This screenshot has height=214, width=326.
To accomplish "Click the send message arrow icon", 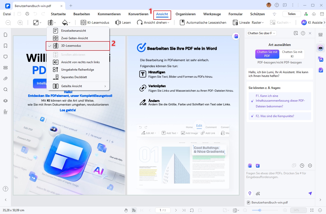I will tap(310, 194).
